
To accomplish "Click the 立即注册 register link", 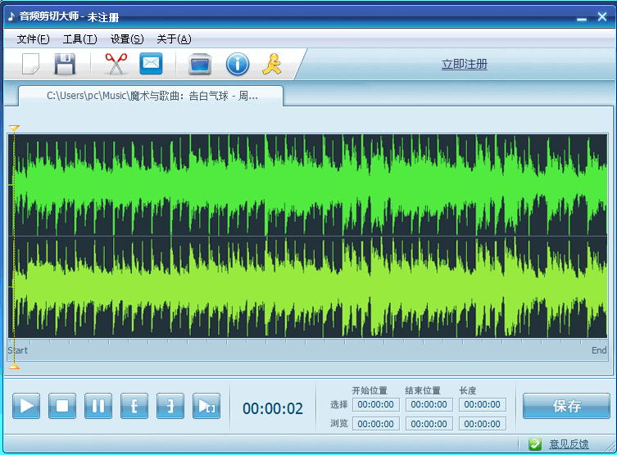I will pos(465,64).
